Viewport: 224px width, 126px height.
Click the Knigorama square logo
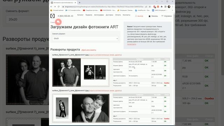point(52,16)
